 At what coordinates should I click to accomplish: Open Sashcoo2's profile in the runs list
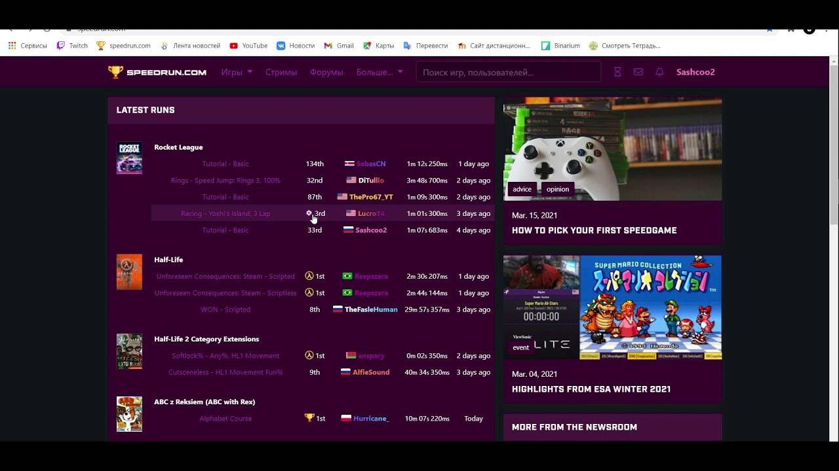371,230
